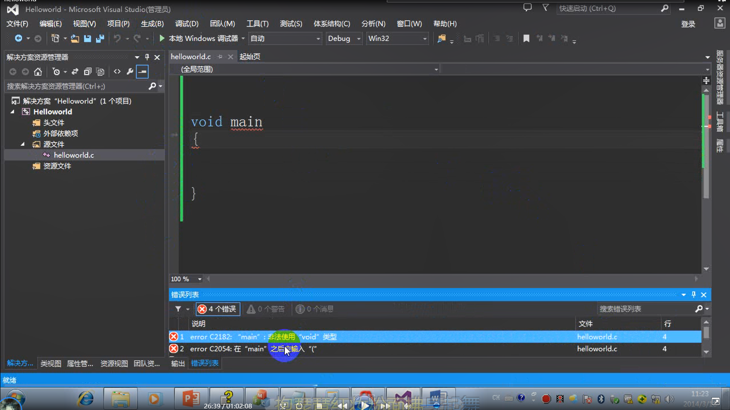
Task: Pin the Solution Explorer panel
Action: [x=147, y=57]
